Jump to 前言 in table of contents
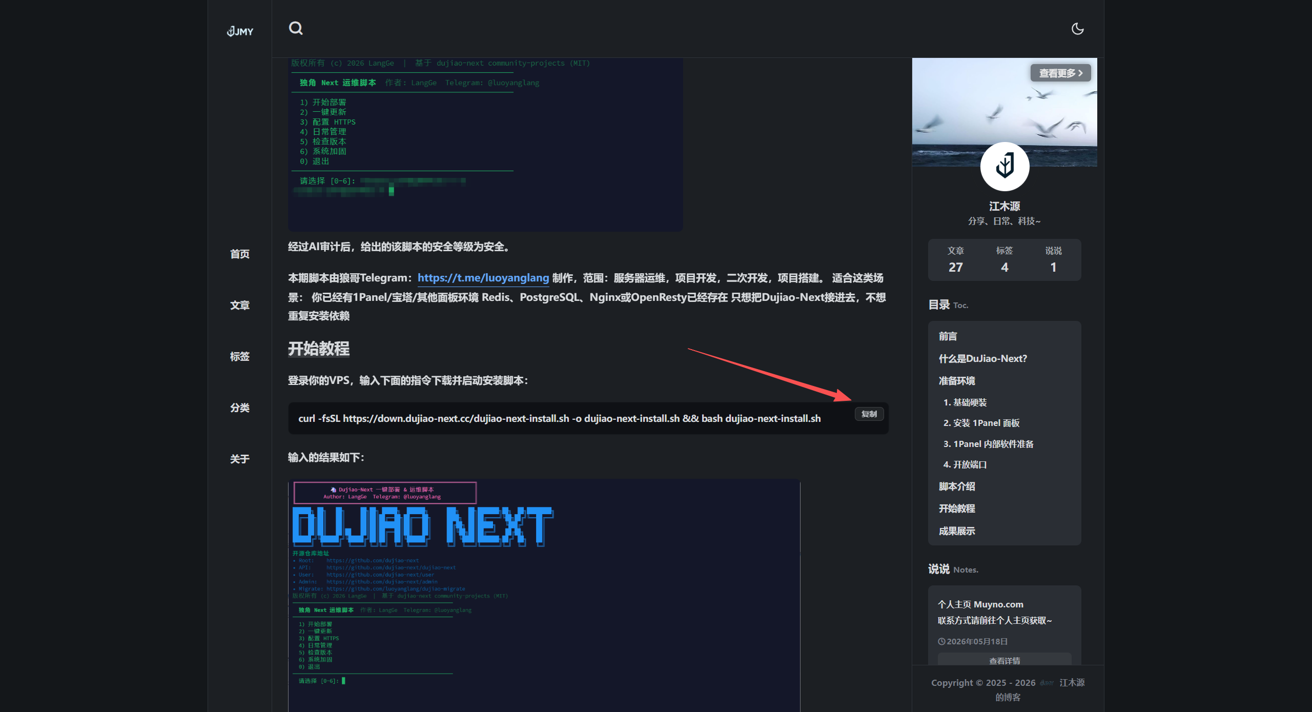The image size is (1312, 712). tap(948, 336)
